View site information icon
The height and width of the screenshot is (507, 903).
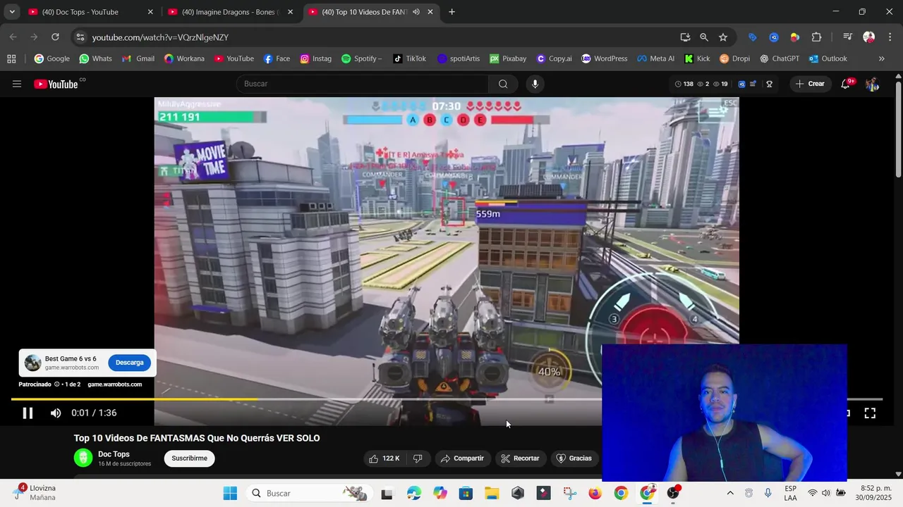[80, 37]
